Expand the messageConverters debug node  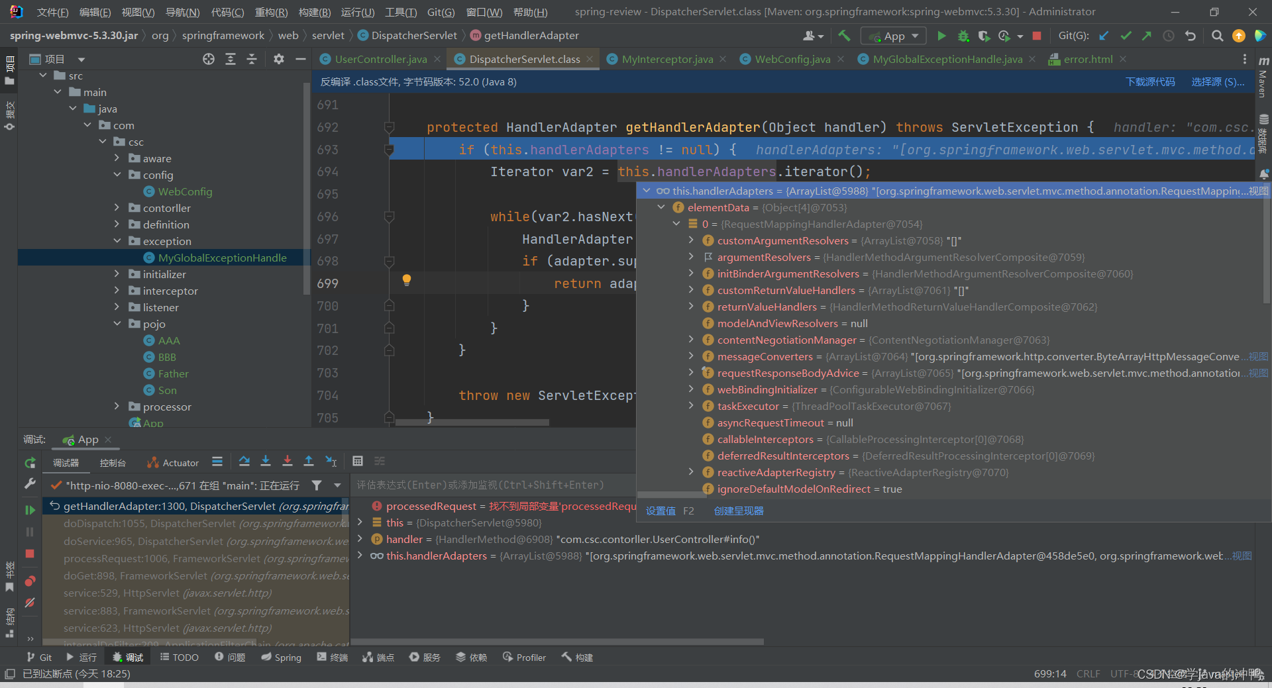[x=692, y=356]
